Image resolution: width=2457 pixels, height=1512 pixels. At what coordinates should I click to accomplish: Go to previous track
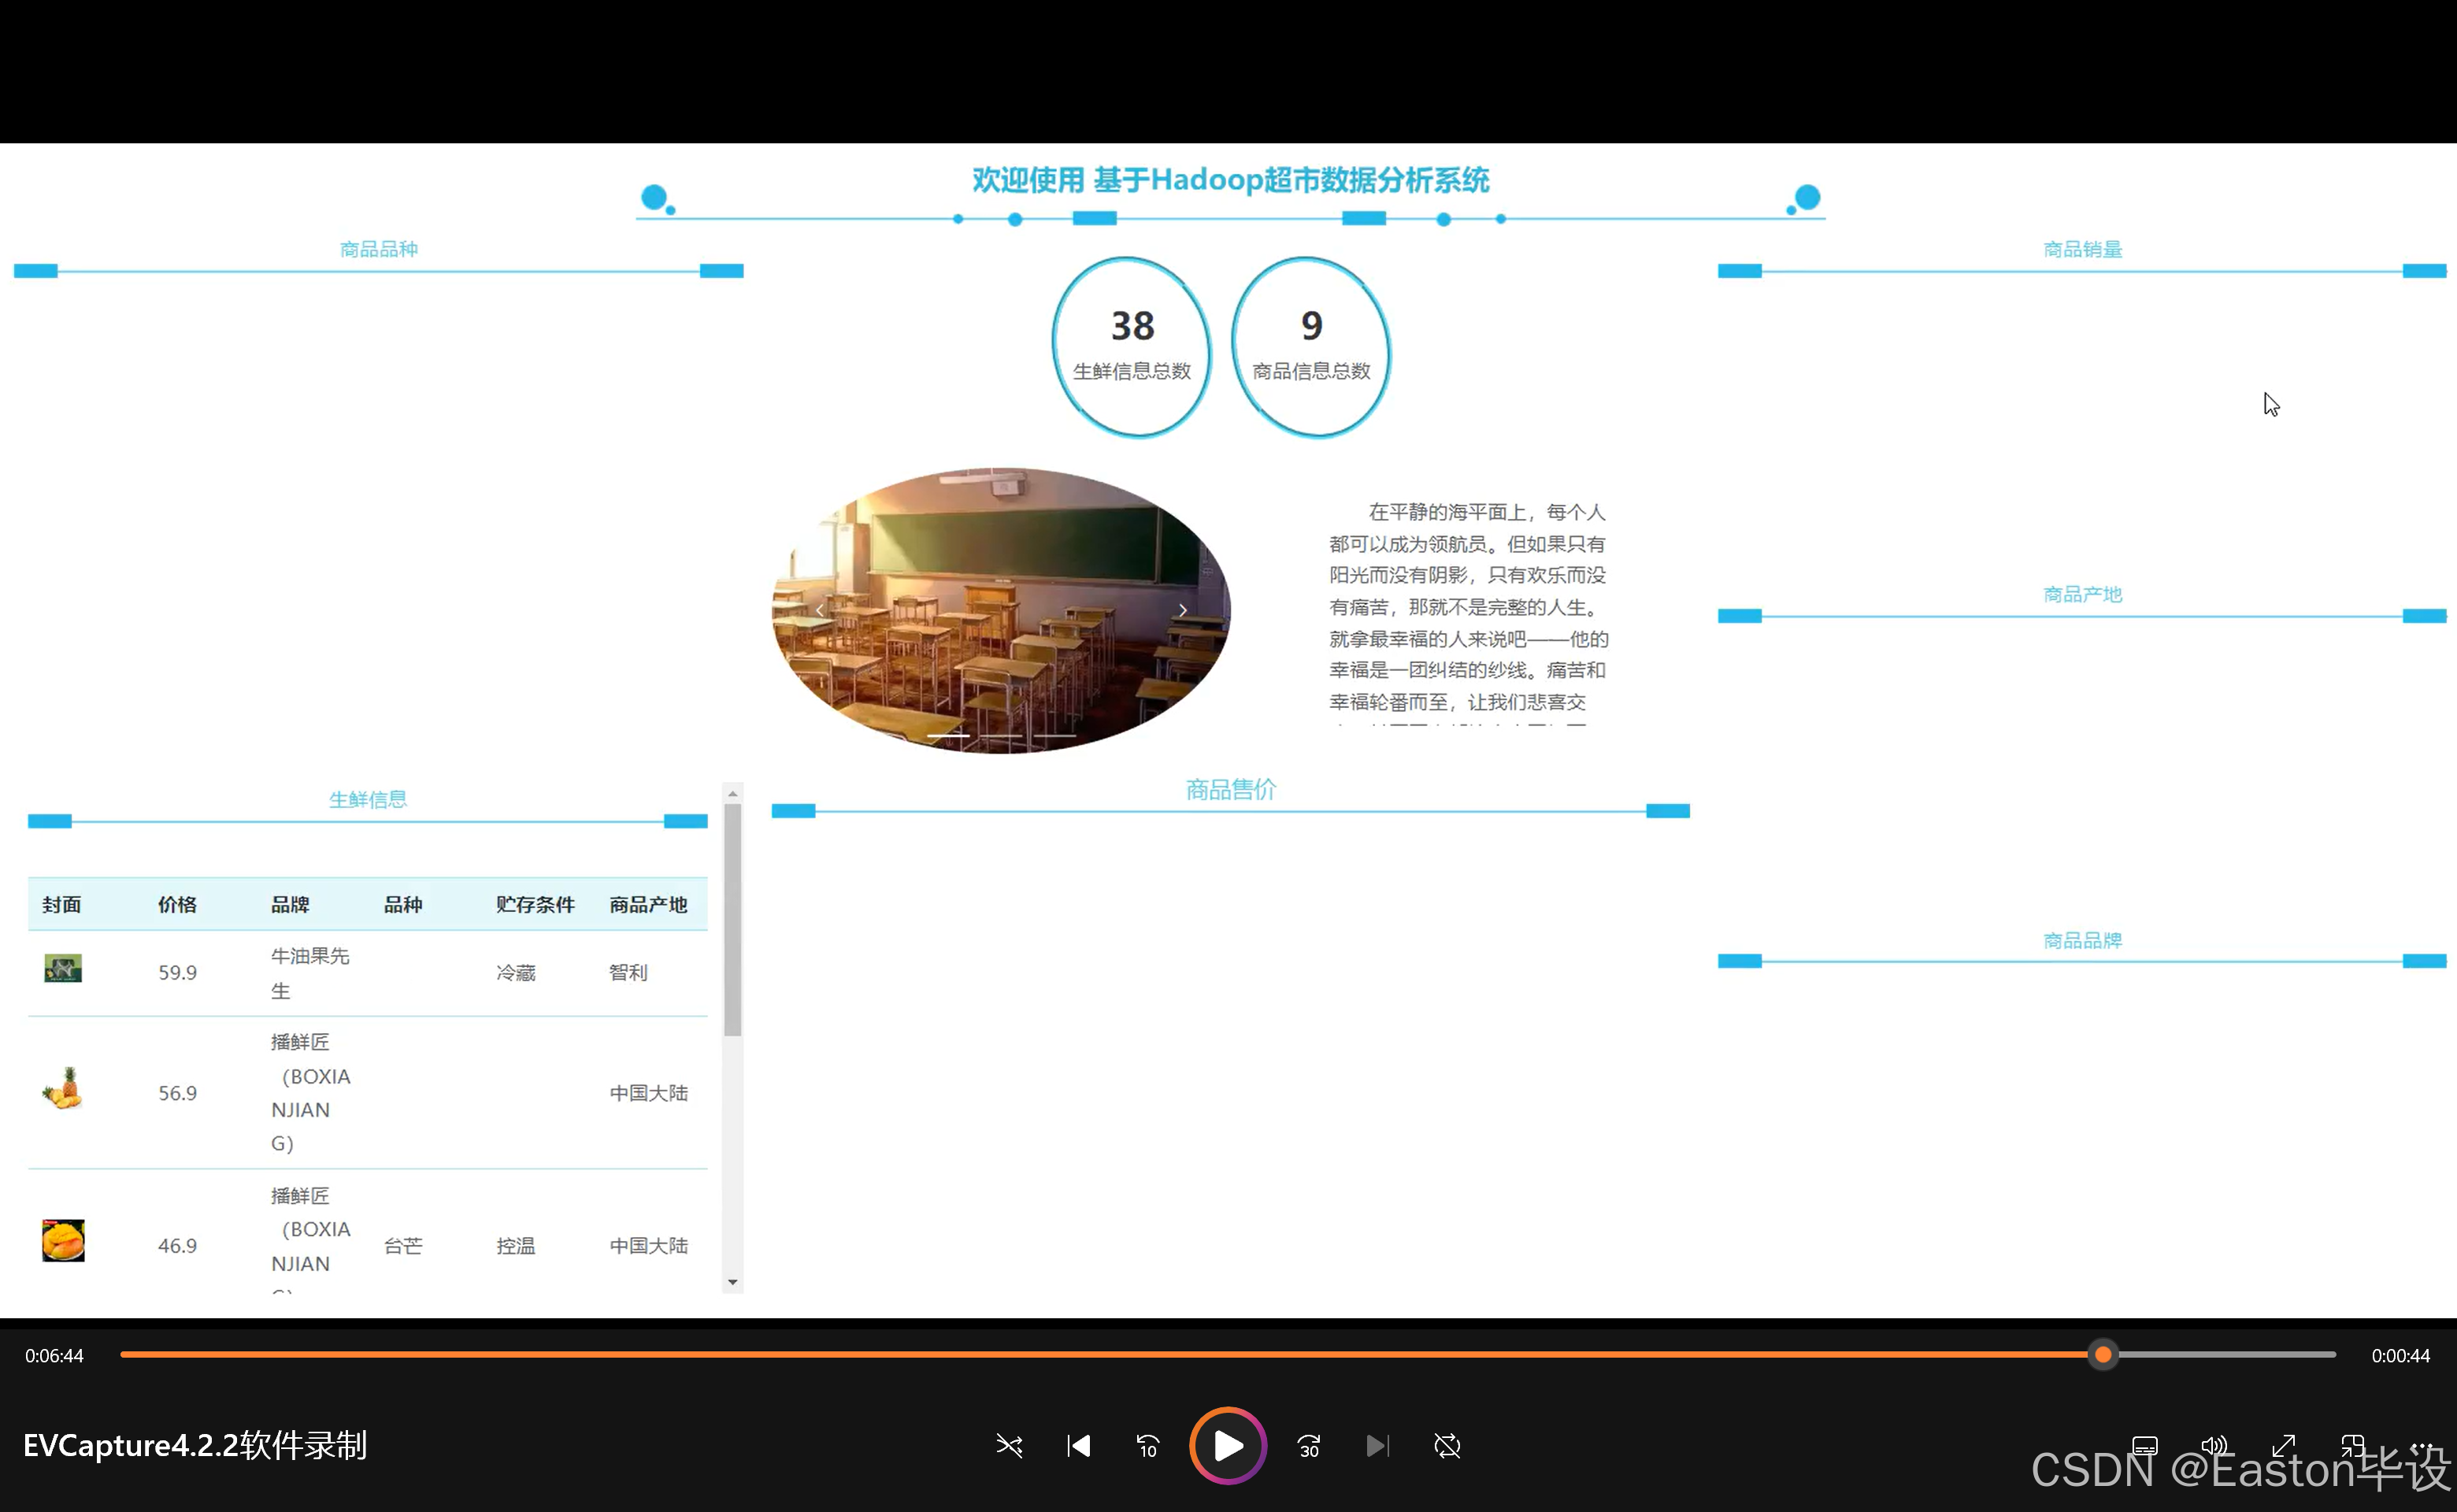[1078, 1446]
